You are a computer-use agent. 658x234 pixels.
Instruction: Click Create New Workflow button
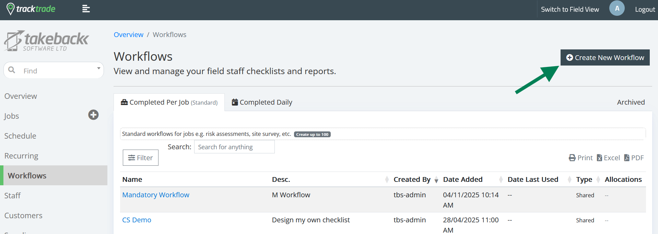coord(605,58)
